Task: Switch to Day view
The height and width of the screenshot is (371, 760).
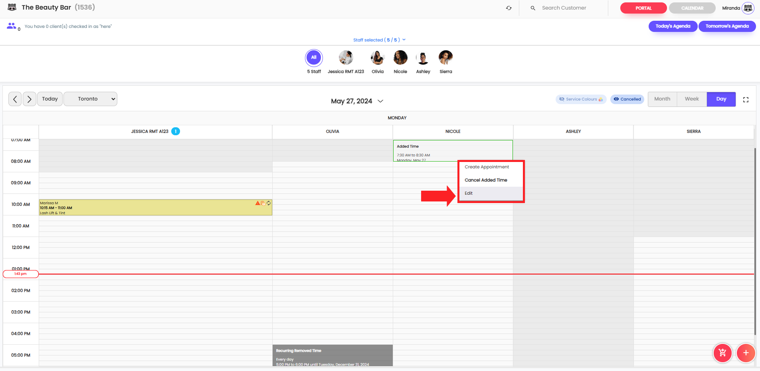Action: coord(721,99)
